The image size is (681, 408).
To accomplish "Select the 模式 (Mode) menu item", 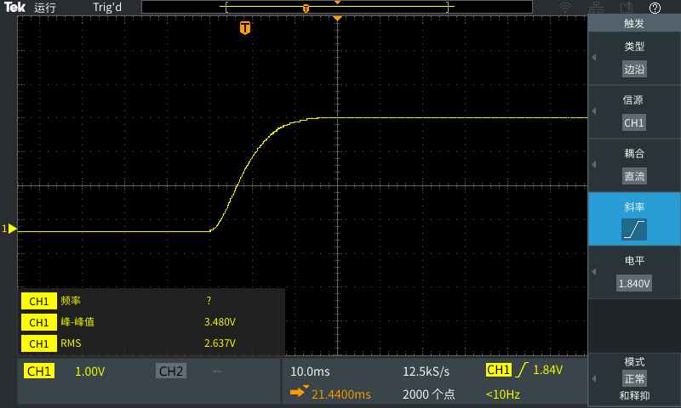I will pyautogui.click(x=634, y=378).
